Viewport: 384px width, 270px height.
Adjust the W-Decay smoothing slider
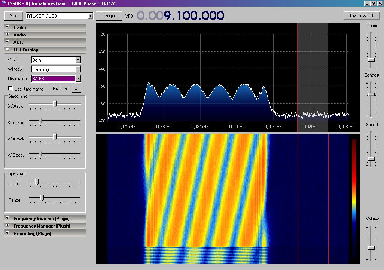click(x=40, y=154)
